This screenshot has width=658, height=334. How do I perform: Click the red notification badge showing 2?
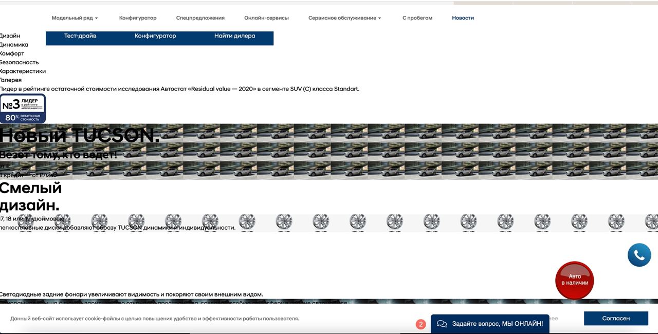pyautogui.click(x=421, y=324)
